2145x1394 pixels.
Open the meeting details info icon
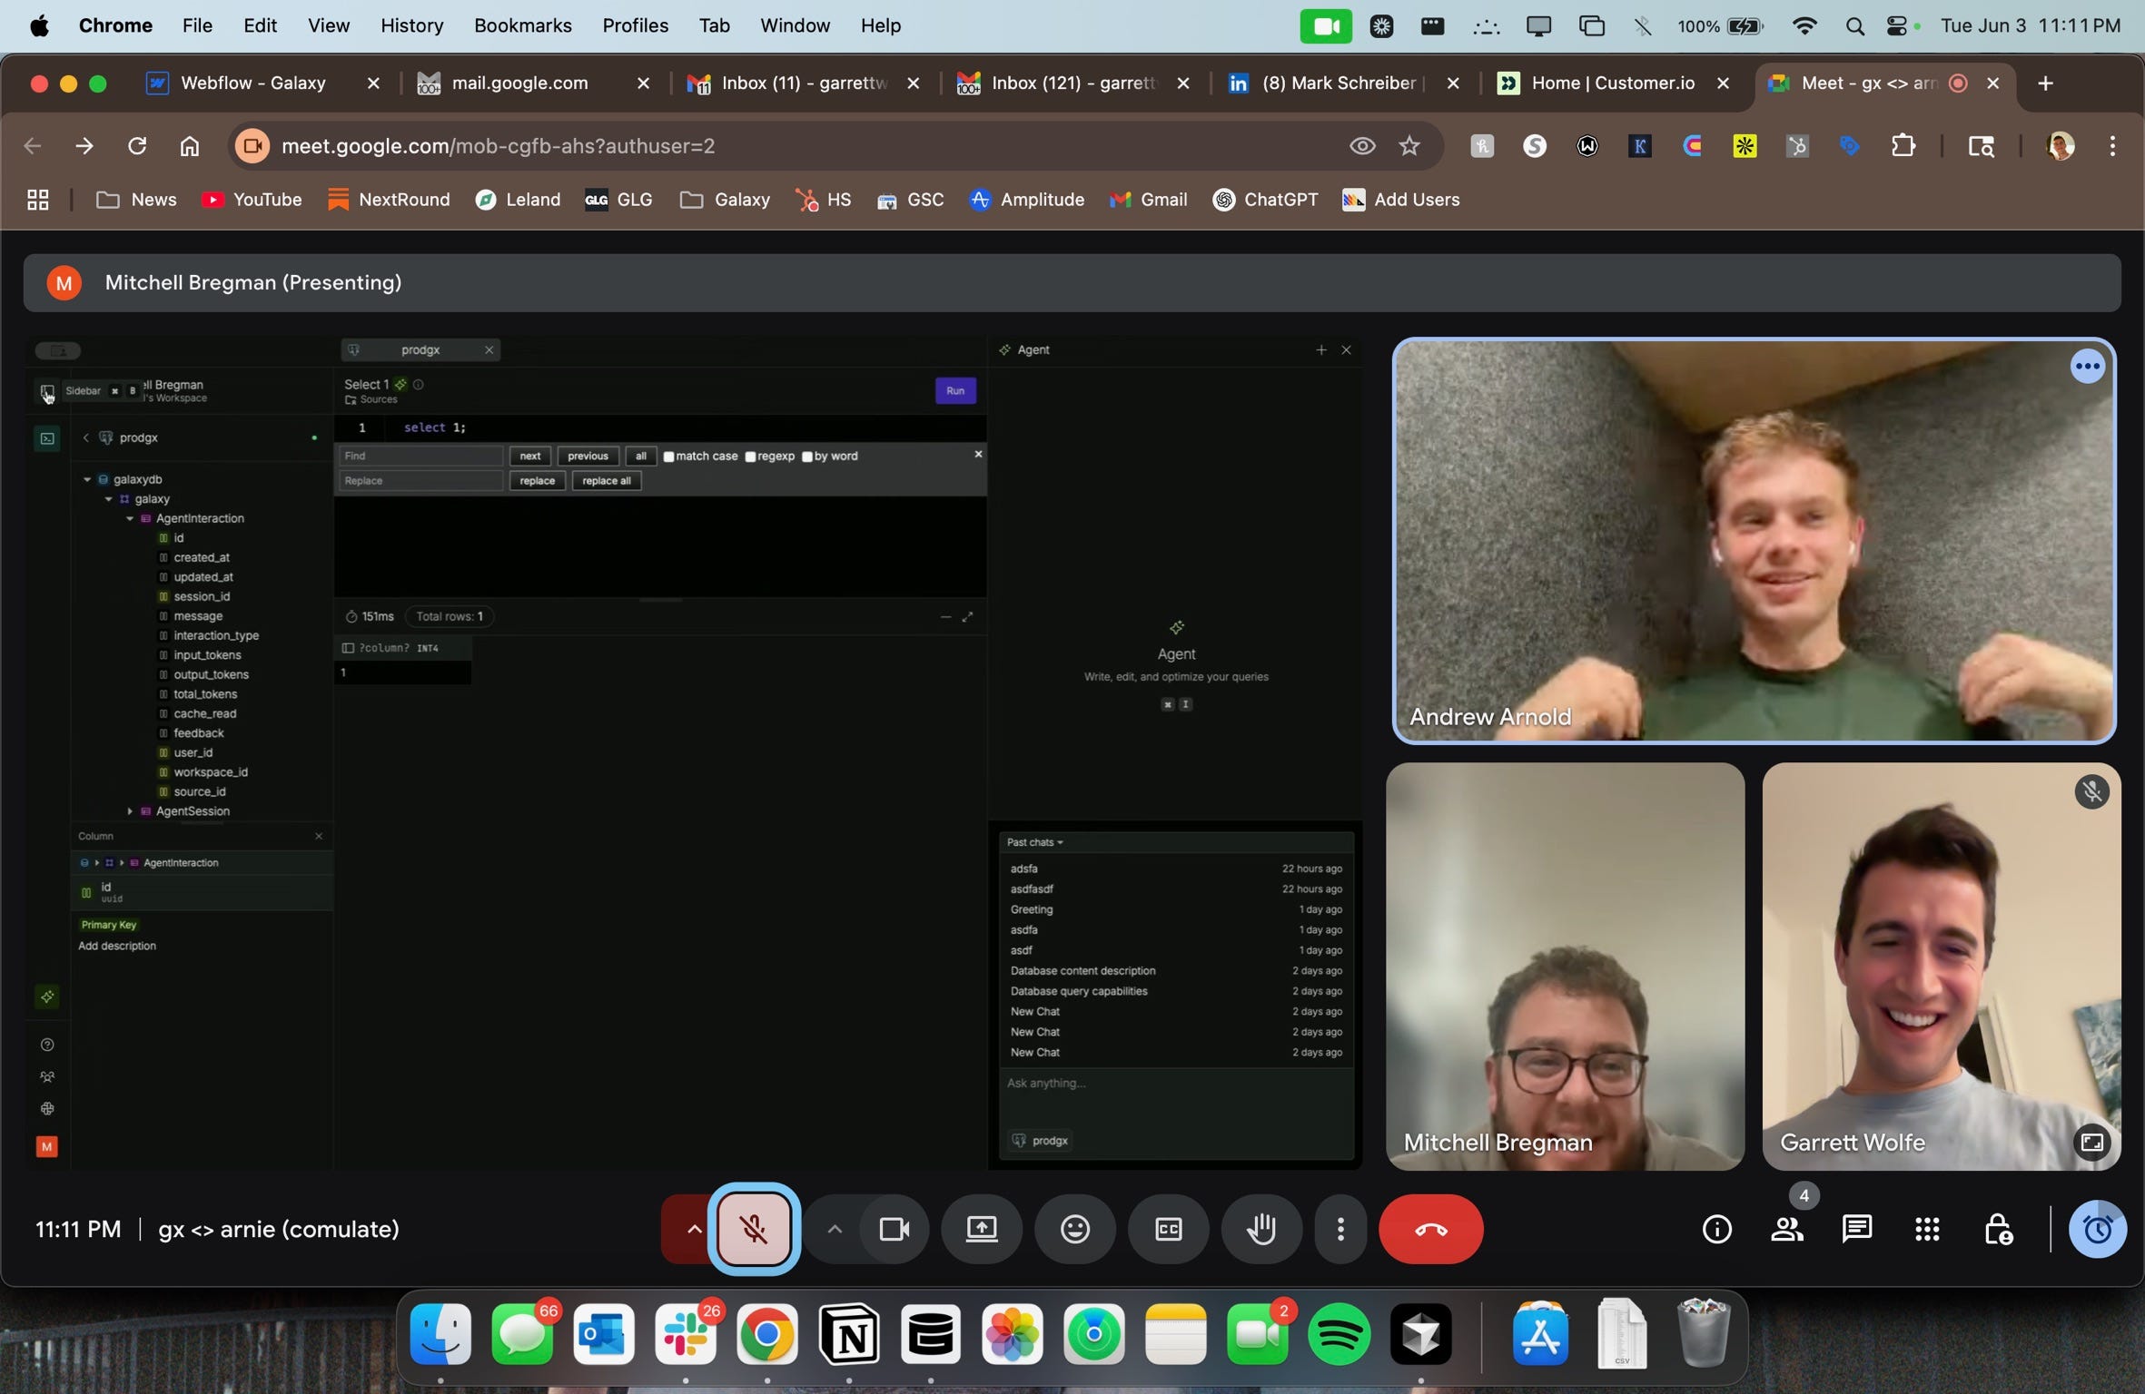(1716, 1229)
